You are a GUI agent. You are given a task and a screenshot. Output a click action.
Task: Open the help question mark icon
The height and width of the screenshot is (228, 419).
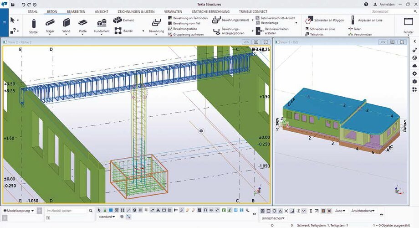[366, 4]
